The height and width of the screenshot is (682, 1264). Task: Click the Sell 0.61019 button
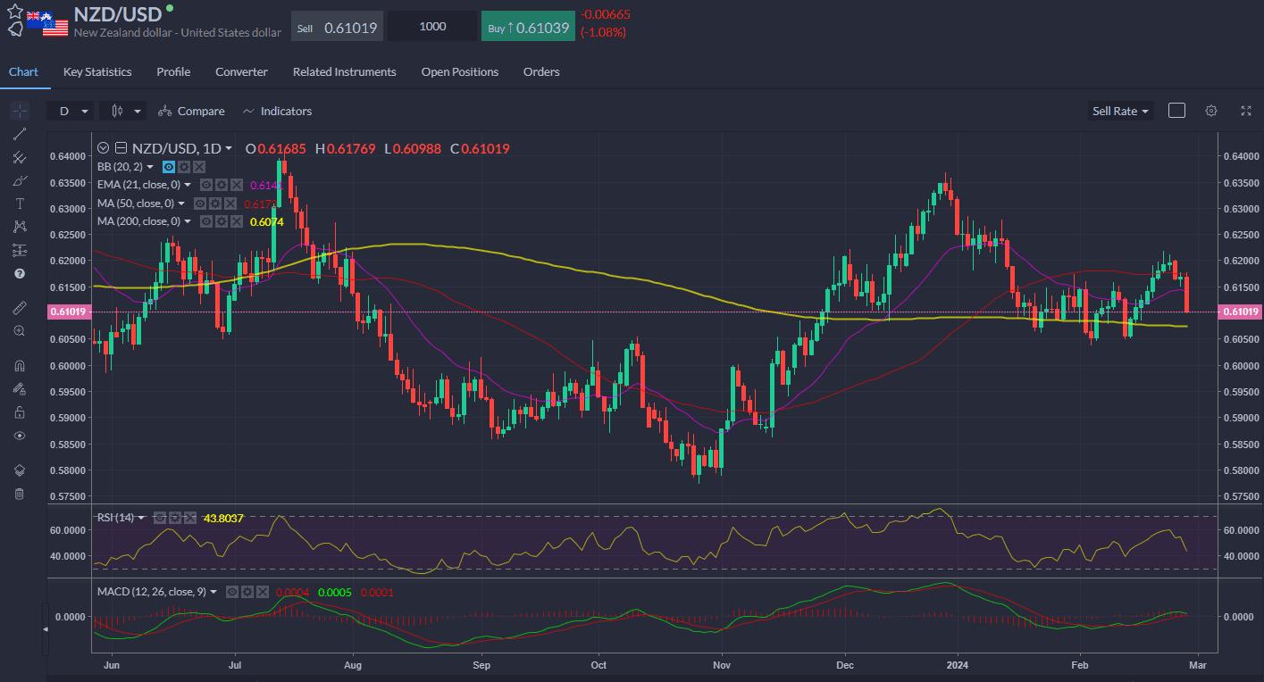pyautogui.click(x=338, y=27)
